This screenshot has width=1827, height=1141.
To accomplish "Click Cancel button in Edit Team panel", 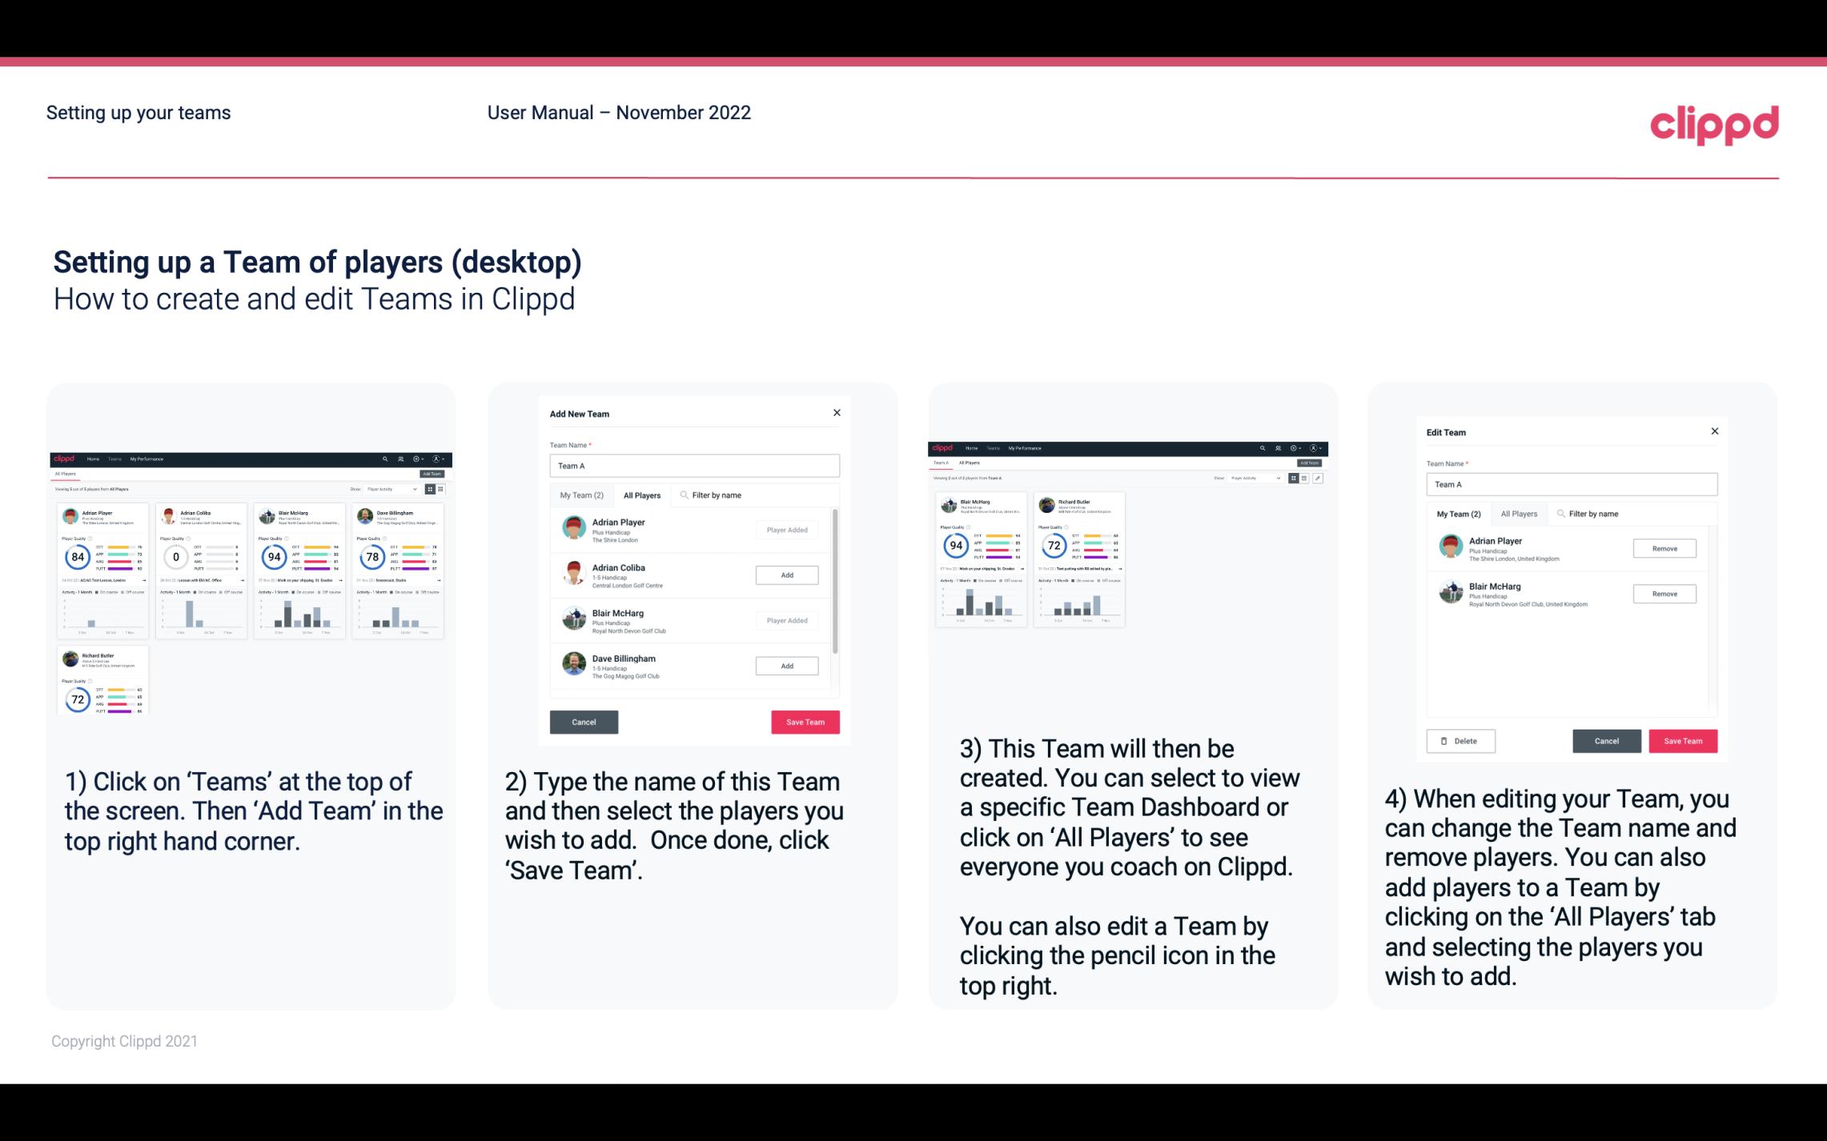I will [x=1606, y=740].
